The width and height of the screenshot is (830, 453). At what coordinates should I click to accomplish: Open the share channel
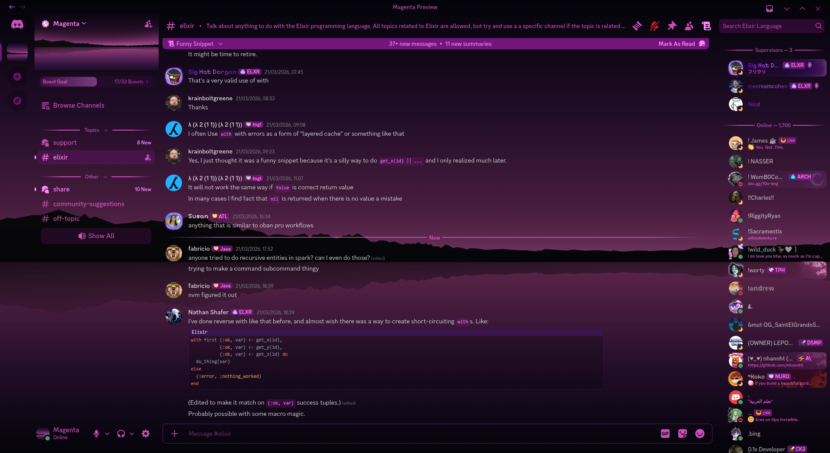[96, 189]
